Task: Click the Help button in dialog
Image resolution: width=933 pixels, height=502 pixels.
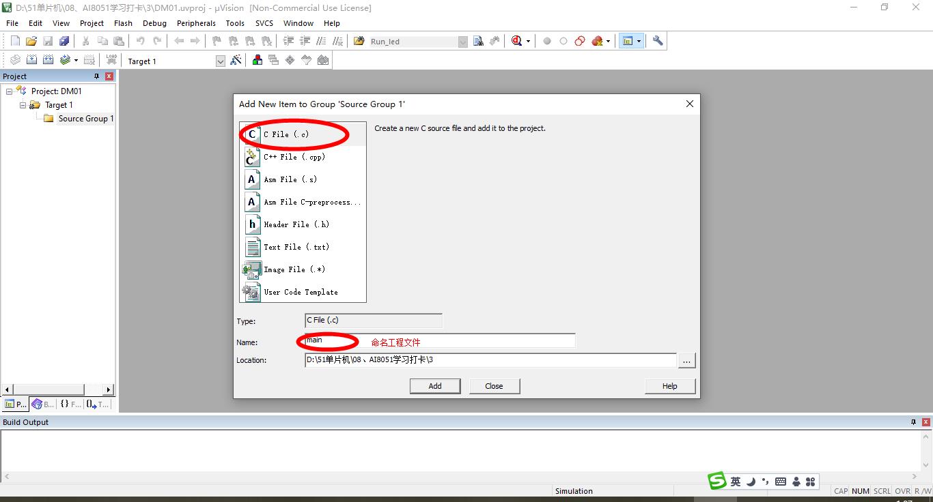Action: [x=670, y=386]
